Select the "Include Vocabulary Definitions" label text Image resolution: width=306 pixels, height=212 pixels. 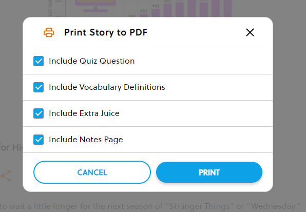coord(107,87)
